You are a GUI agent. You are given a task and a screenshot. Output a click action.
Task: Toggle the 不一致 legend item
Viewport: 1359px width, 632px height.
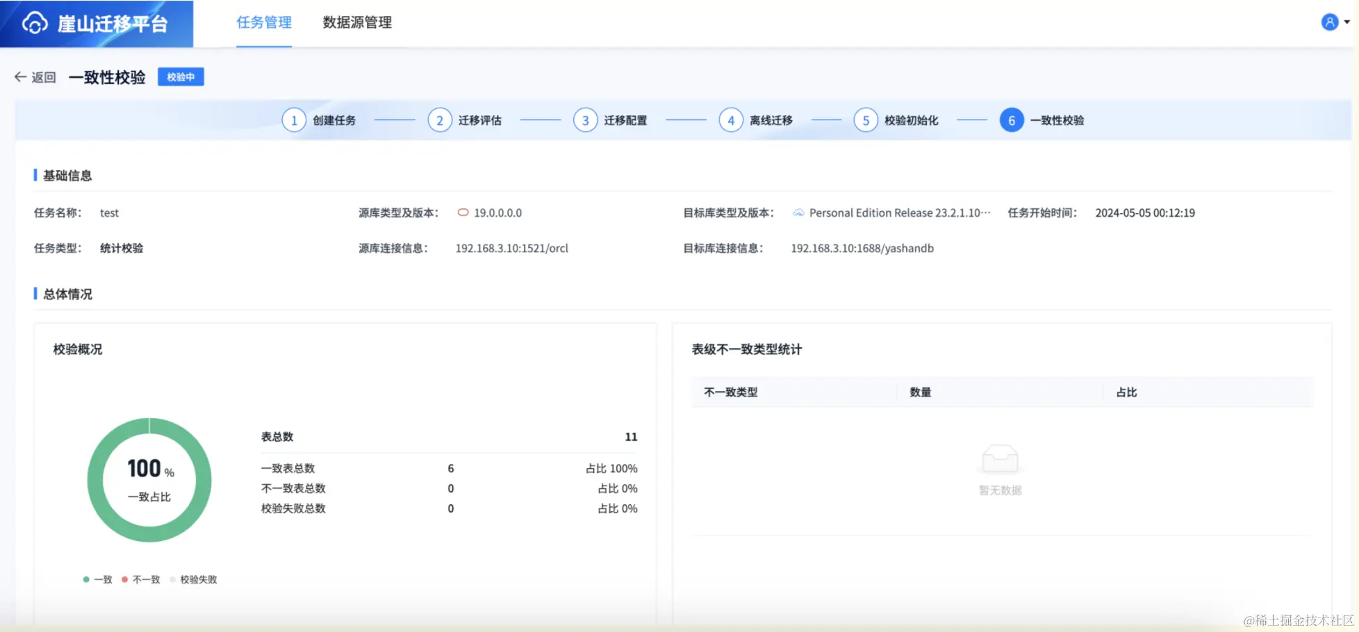(141, 579)
